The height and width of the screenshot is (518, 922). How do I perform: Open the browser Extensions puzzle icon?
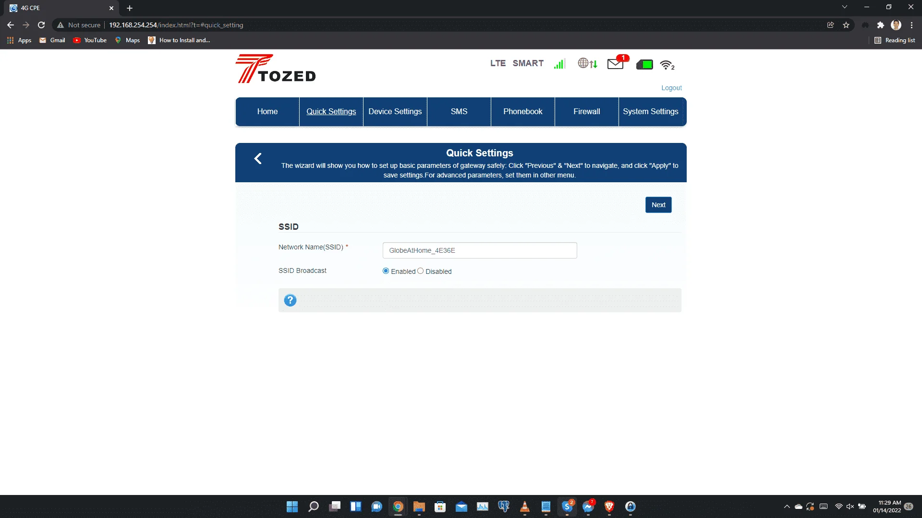(880, 25)
